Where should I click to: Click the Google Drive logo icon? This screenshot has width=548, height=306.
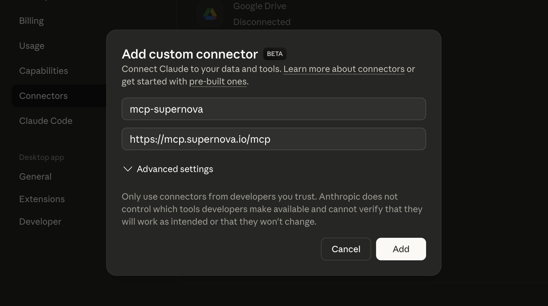[x=210, y=14]
